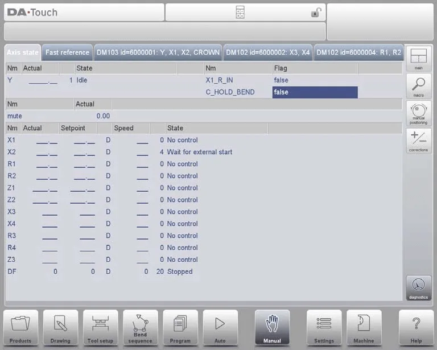Select the R3 axis row label
The width and height of the screenshot is (437, 350).
[x=12, y=236]
